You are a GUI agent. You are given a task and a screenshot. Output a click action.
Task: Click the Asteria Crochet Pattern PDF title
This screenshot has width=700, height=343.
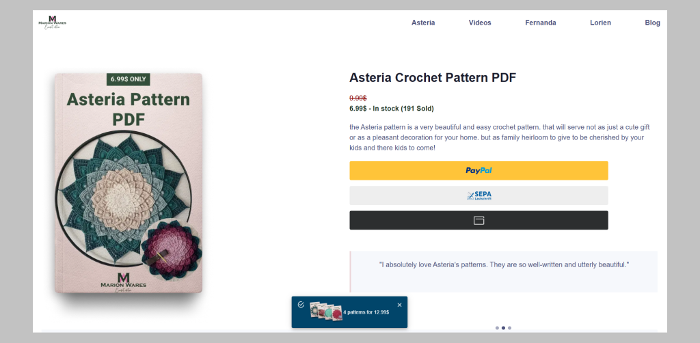[432, 78]
